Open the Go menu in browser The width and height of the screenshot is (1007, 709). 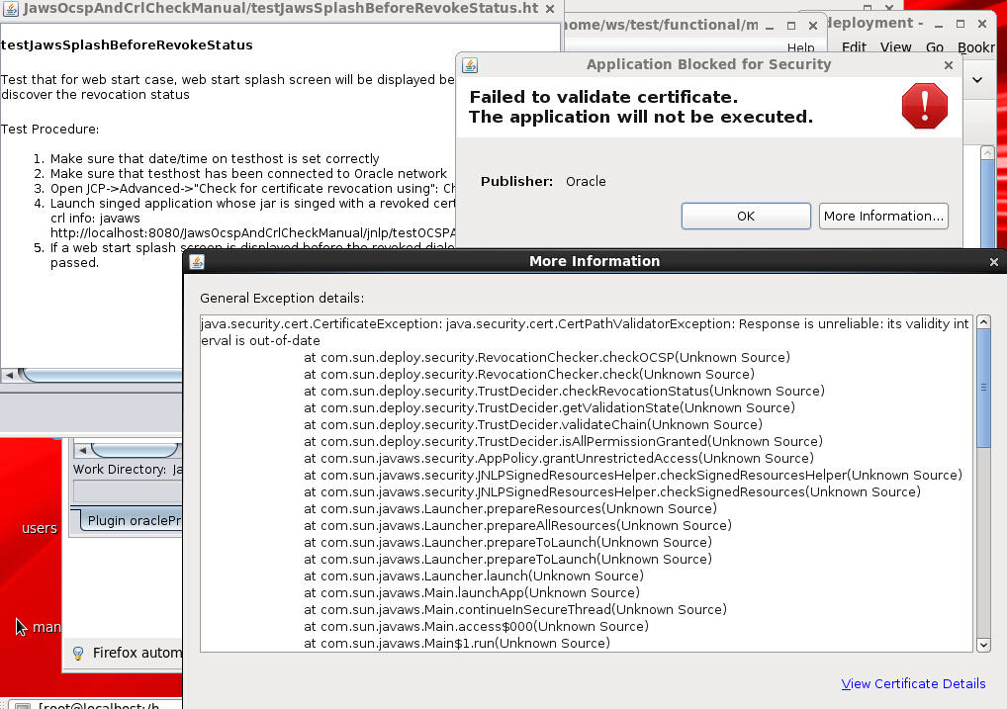click(x=934, y=46)
